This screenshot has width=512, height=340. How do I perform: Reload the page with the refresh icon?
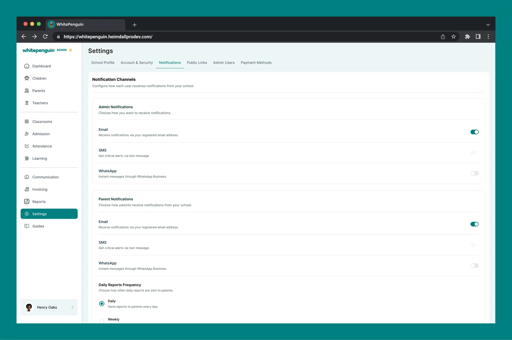click(x=45, y=37)
